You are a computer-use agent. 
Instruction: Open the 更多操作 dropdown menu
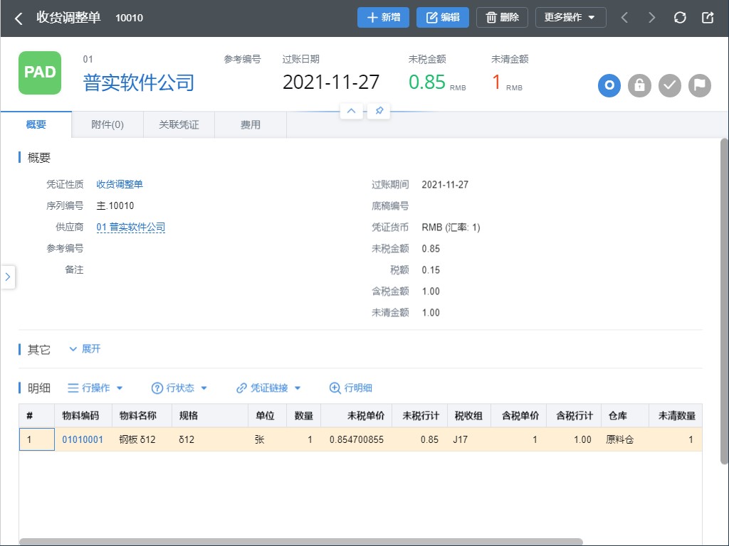(x=570, y=18)
